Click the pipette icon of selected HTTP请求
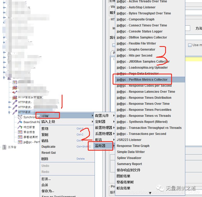This screenshot has width=202, height=197. tap(15, 112)
